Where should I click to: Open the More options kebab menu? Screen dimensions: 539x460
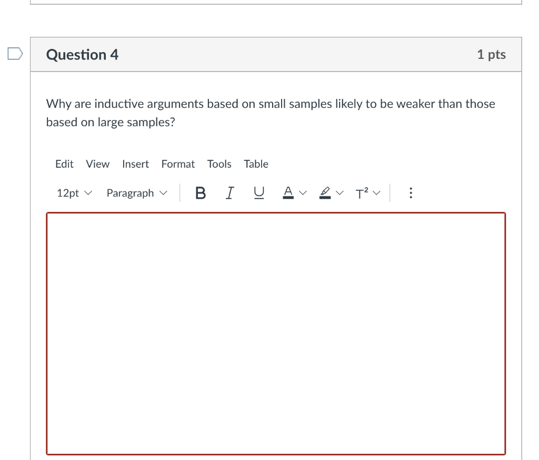[x=411, y=193]
